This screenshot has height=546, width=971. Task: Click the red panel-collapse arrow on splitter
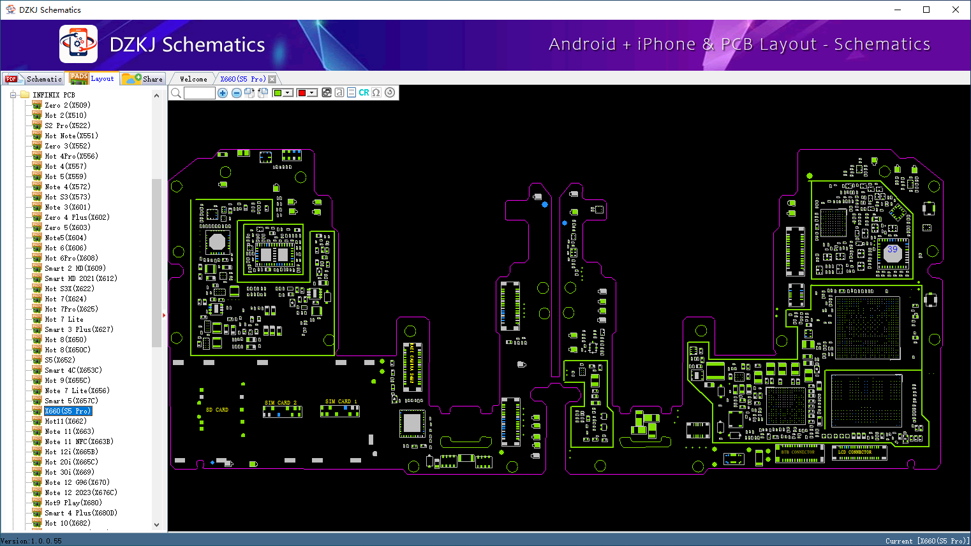164,315
